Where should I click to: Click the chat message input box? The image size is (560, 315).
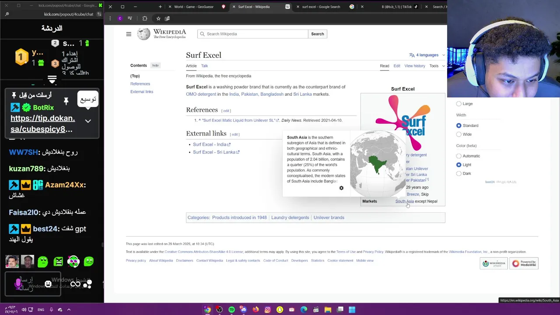pyautogui.click(x=33, y=284)
